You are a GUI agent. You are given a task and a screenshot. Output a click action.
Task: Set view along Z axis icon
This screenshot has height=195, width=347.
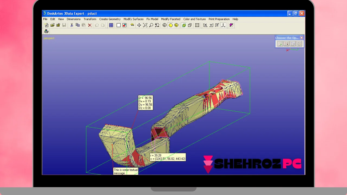click(x=217, y=25)
